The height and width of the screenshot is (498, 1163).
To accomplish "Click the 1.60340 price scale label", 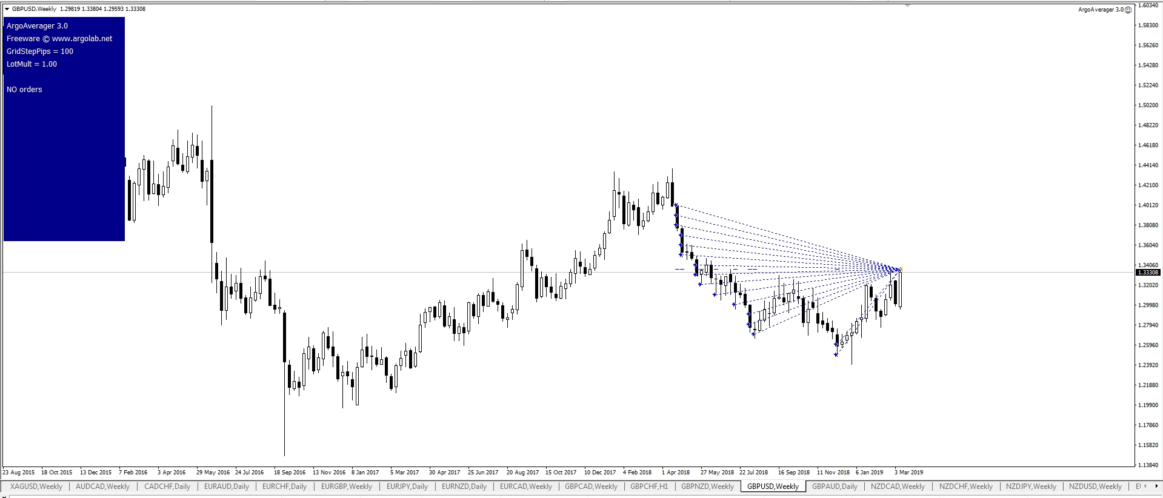I will pyautogui.click(x=1149, y=5).
